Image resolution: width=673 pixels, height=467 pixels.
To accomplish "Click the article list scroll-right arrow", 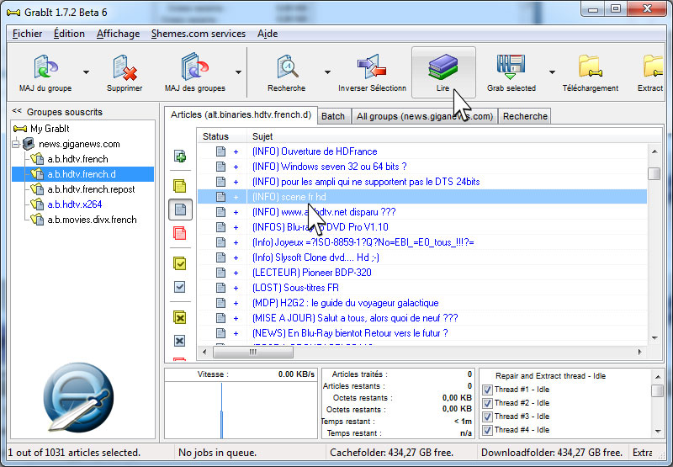I will point(639,352).
